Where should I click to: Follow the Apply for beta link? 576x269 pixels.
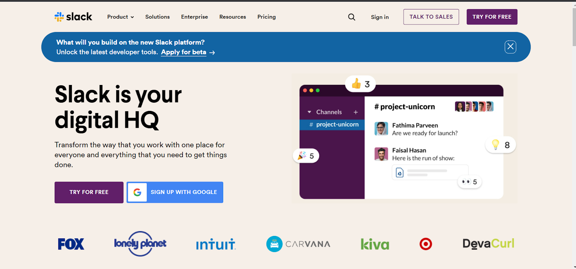(x=184, y=52)
